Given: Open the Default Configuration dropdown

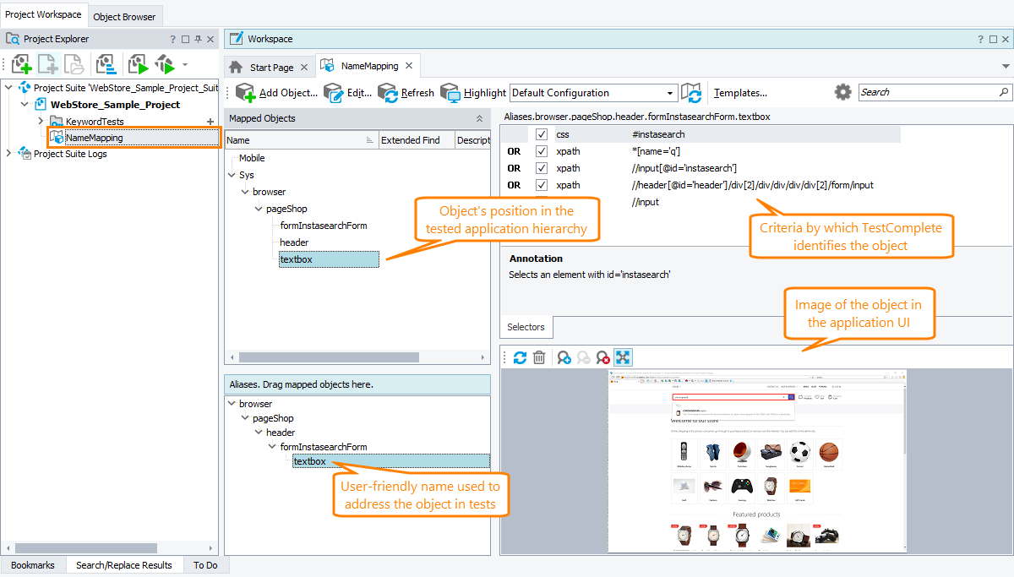Looking at the screenshot, I should [672, 92].
